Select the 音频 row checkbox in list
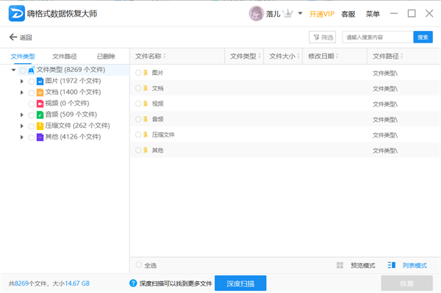This screenshot has width=441, height=293. click(x=138, y=119)
